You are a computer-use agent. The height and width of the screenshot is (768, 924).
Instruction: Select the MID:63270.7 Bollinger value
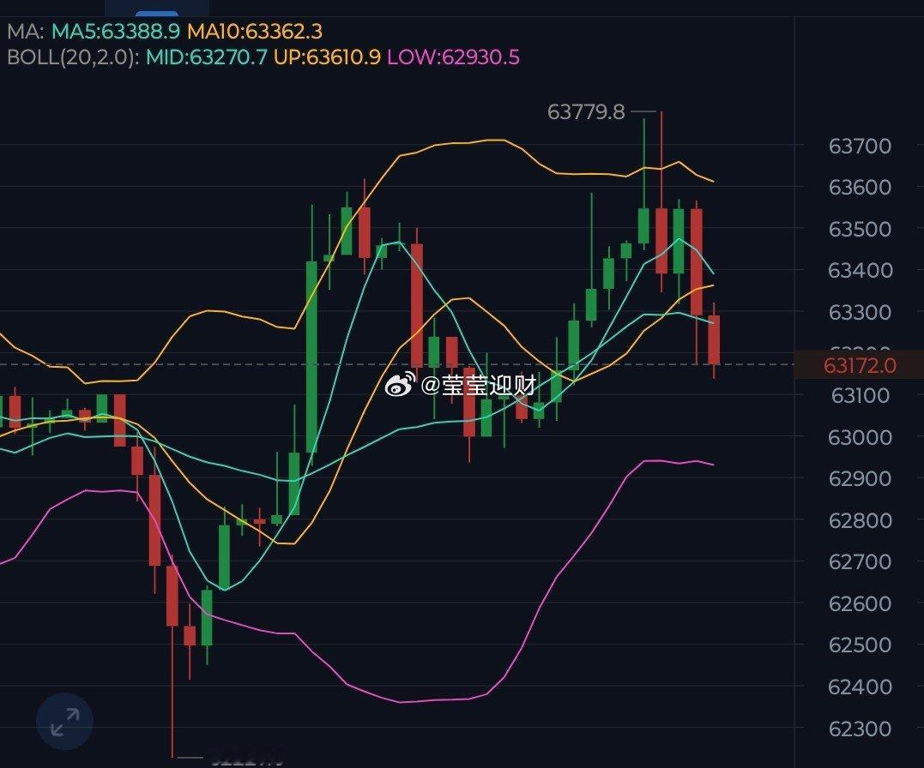click(x=206, y=57)
